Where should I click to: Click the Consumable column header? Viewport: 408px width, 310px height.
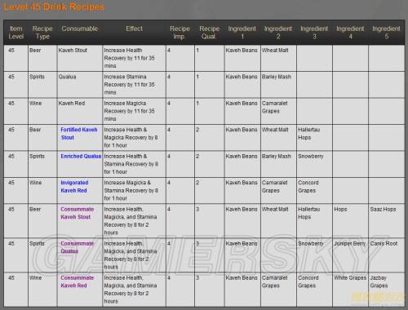tap(79, 29)
